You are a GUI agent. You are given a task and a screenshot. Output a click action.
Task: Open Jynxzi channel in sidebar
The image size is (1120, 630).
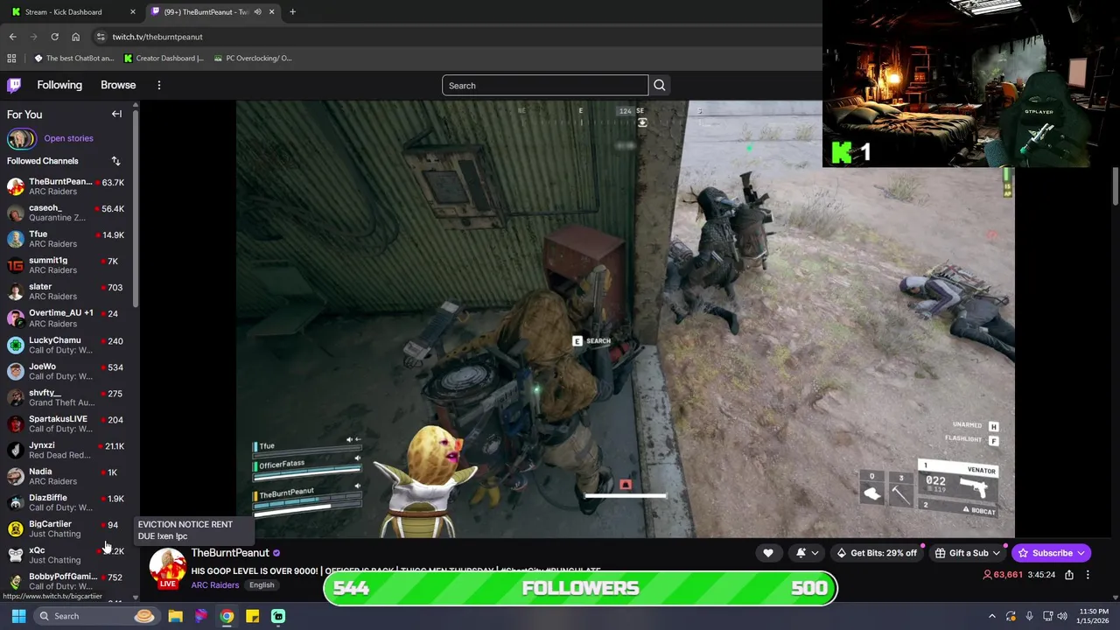click(67, 450)
